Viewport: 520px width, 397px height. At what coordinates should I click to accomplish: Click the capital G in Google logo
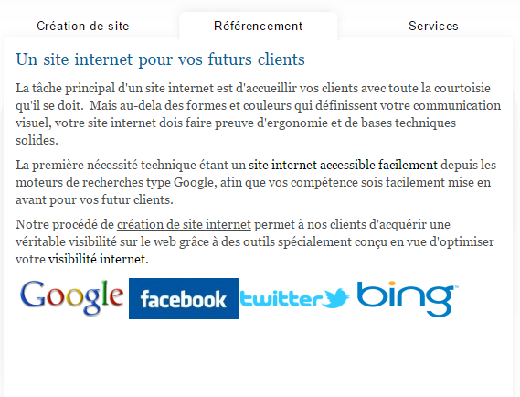[33, 295]
